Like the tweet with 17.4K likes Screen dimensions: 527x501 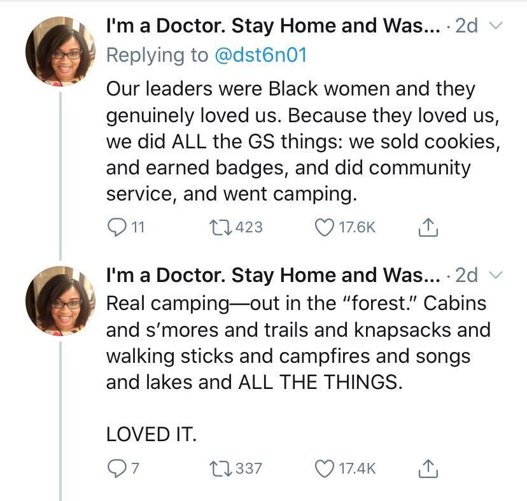click(326, 469)
